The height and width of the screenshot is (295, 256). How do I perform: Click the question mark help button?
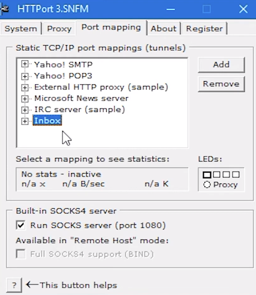click(14, 285)
